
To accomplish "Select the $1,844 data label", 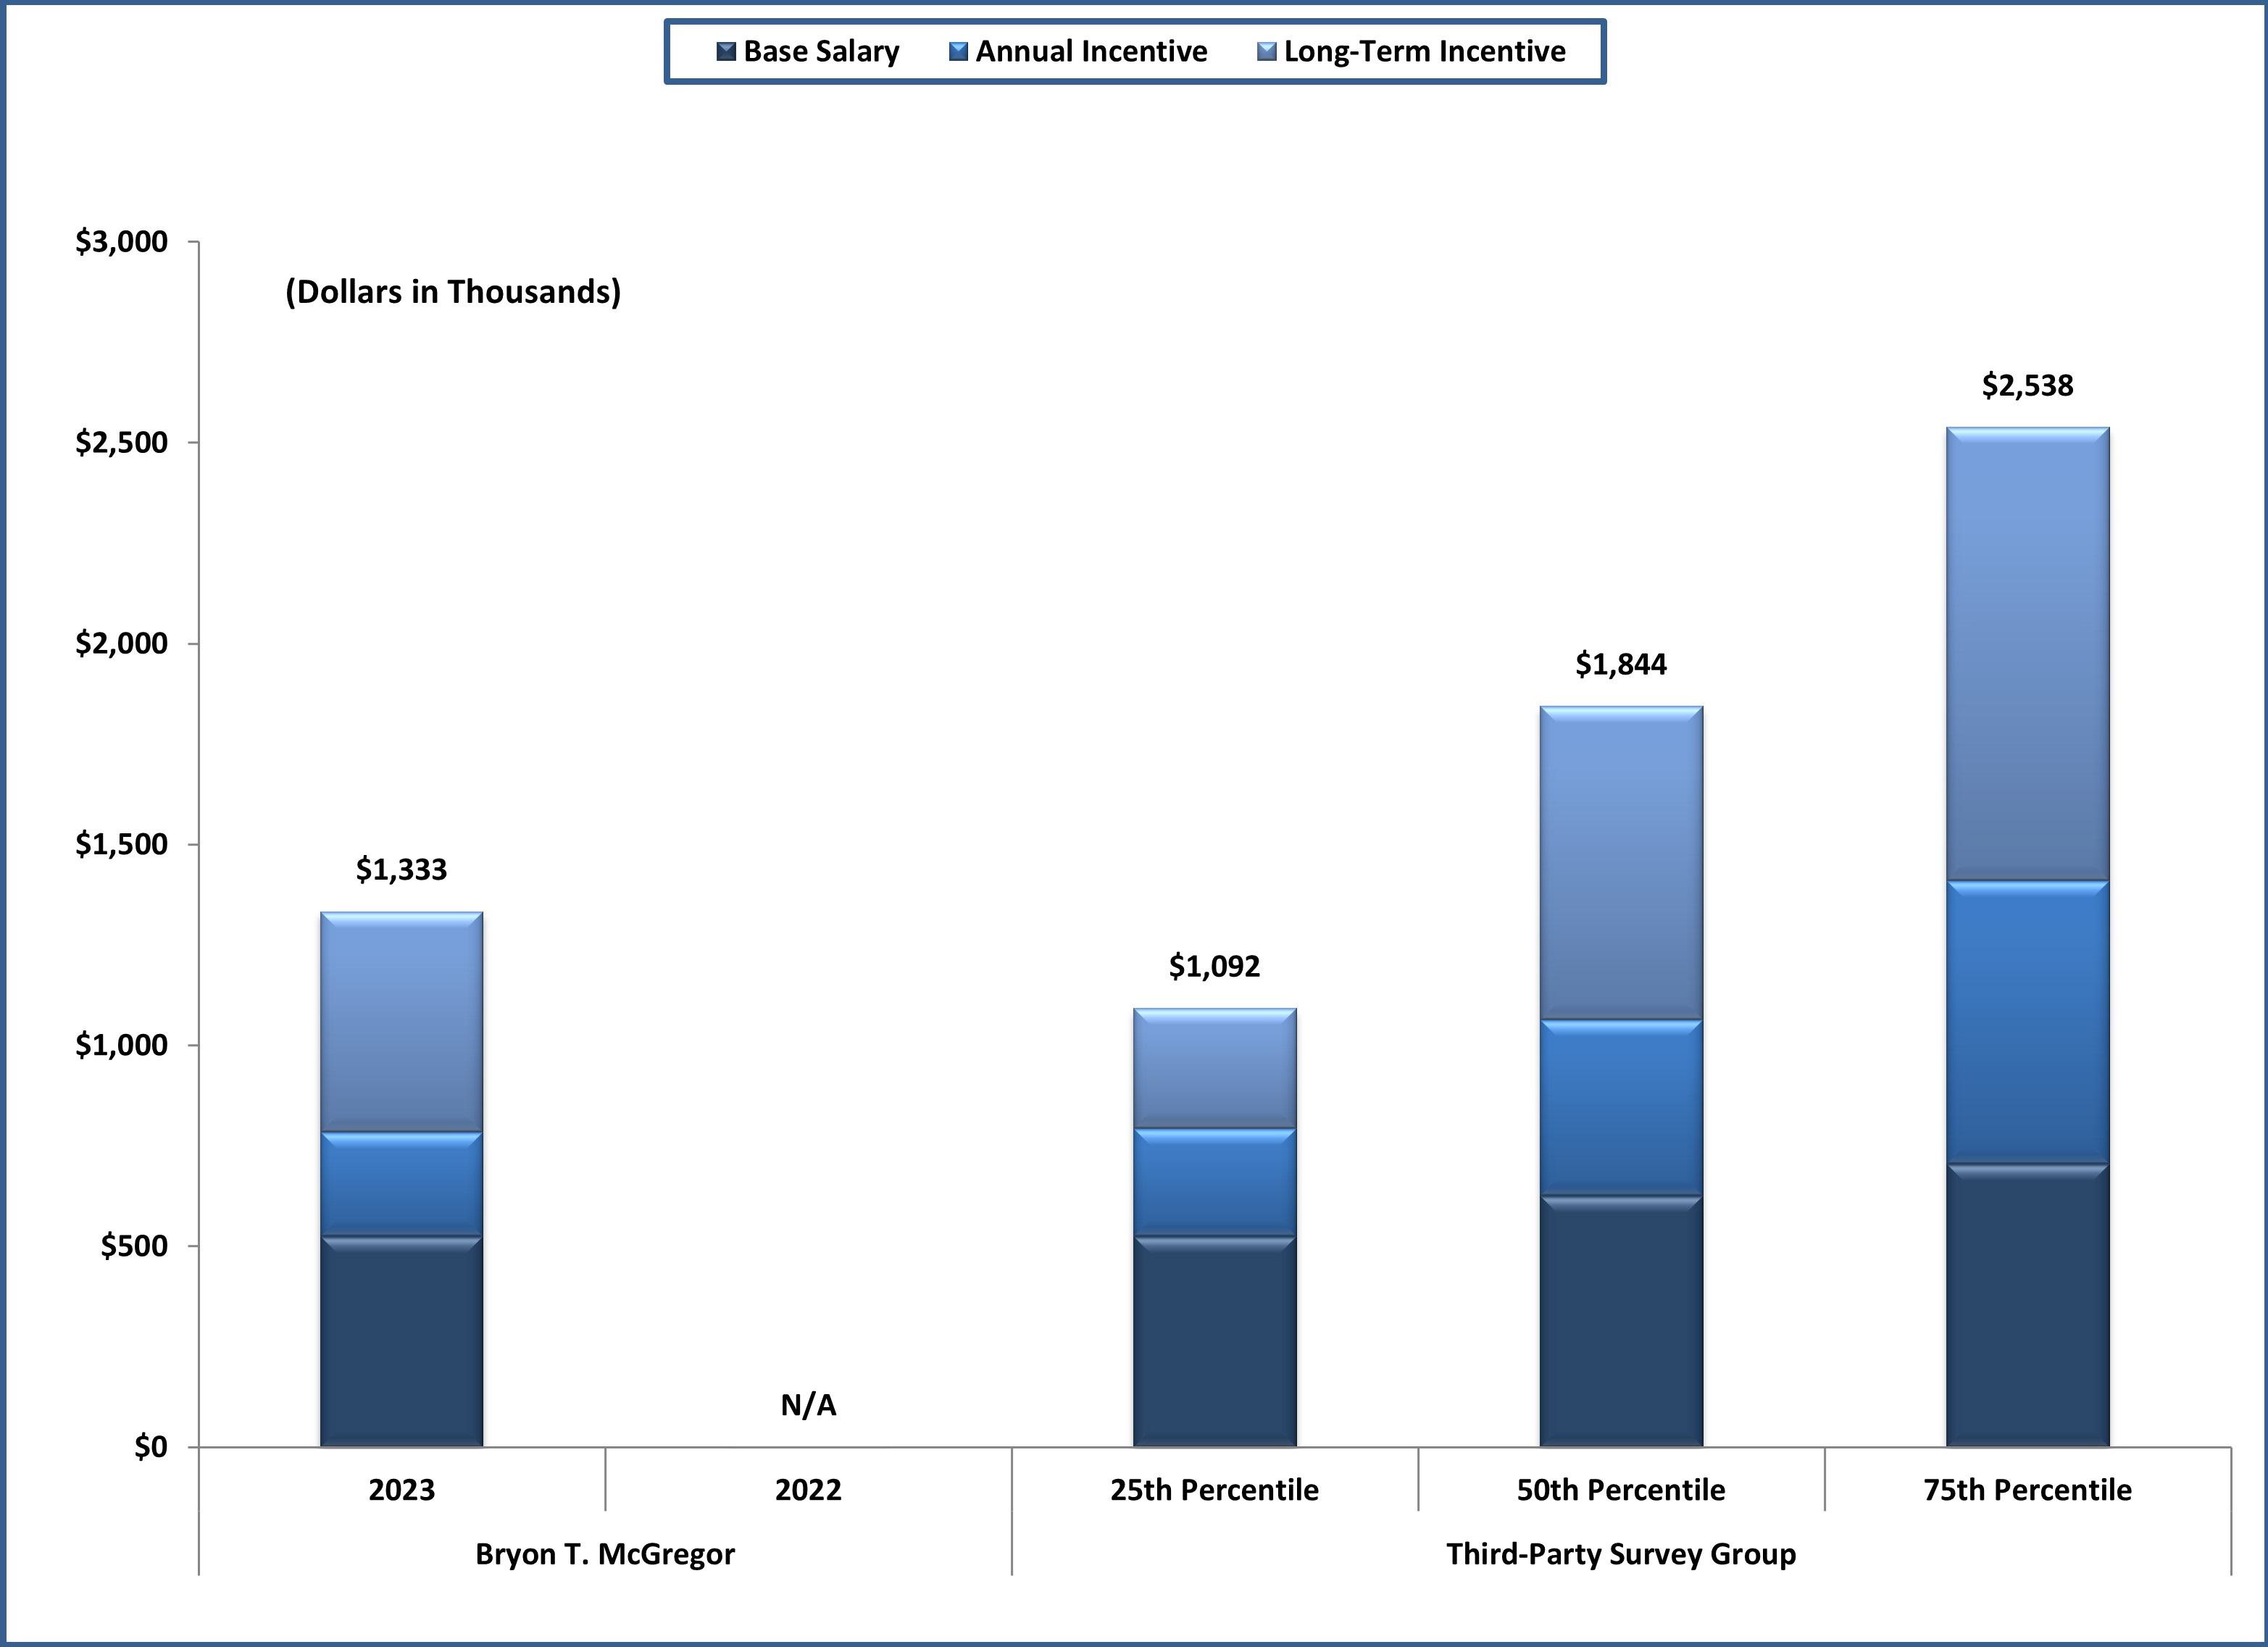I will (1621, 664).
